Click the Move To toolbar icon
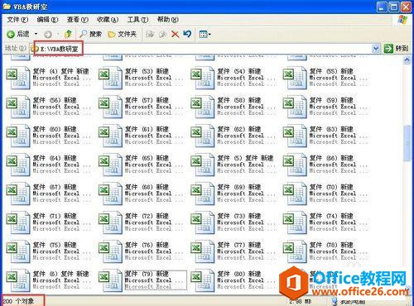 pos(150,34)
